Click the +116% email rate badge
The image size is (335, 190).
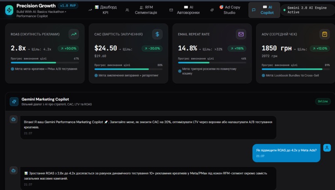[x=237, y=49]
